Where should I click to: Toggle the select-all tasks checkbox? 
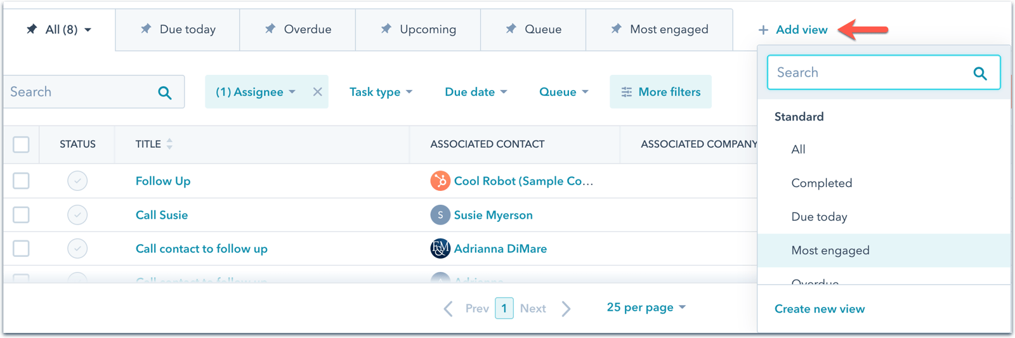(x=21, y=145)
